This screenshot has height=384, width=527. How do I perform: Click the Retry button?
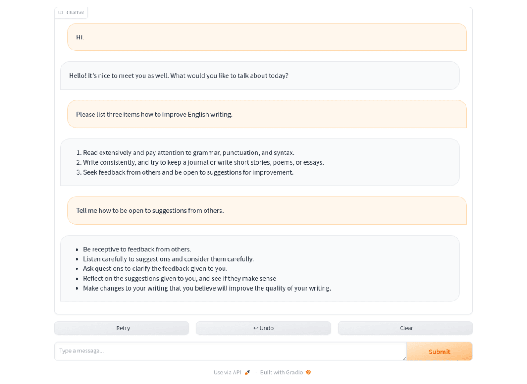(x=122, y=328)
